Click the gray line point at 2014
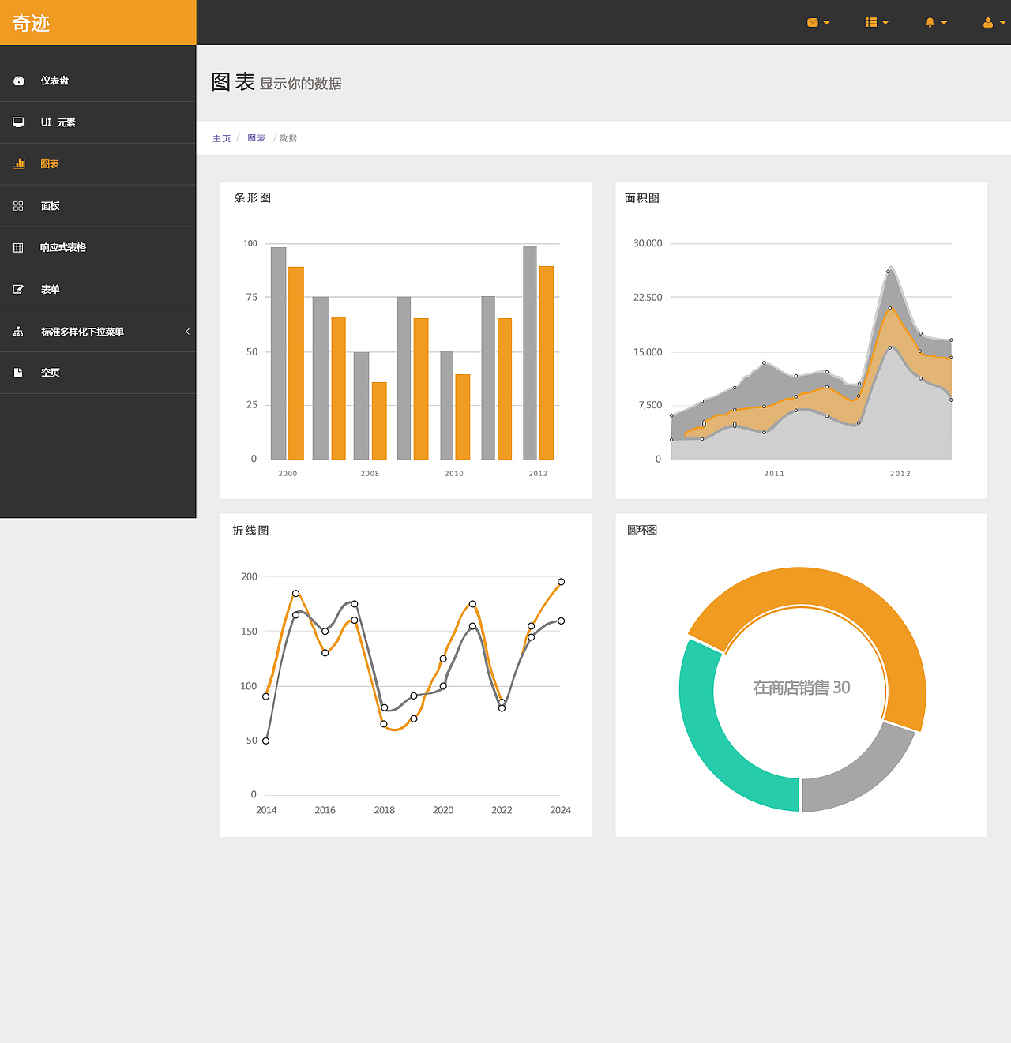 tap(266, 741)
